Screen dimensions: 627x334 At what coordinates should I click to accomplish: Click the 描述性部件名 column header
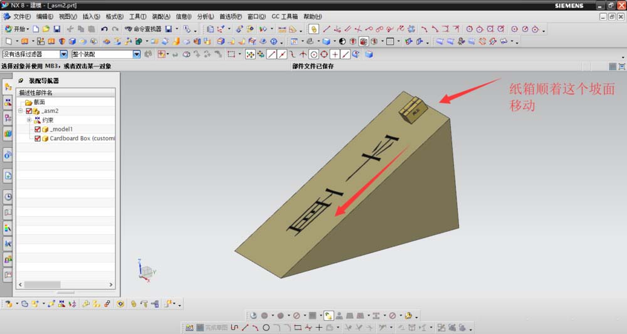(x=66, y=93)
